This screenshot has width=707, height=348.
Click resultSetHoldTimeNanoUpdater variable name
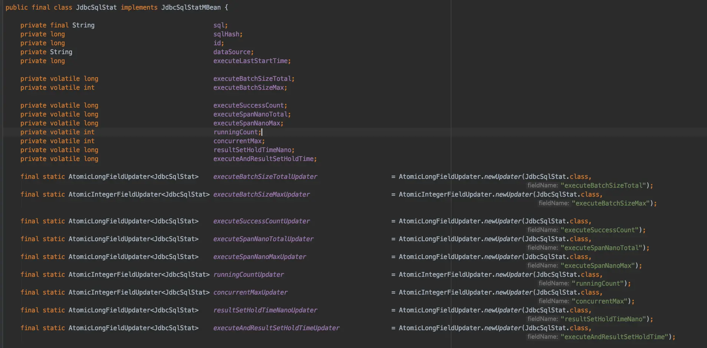click(x=265, y=310)
